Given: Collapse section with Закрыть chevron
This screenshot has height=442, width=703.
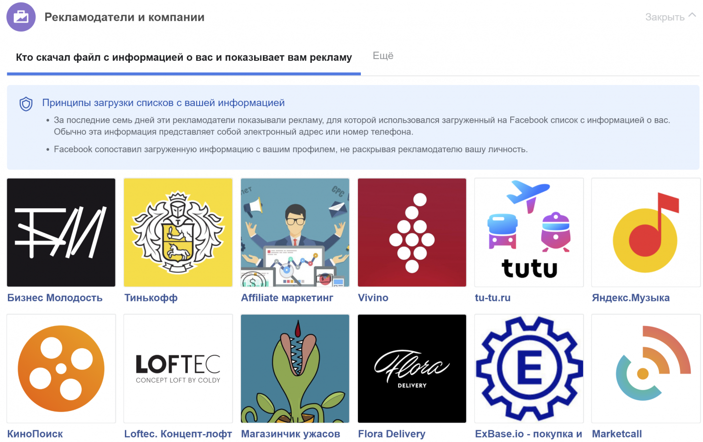Looking at the screenshot, I should pos(671,17).
